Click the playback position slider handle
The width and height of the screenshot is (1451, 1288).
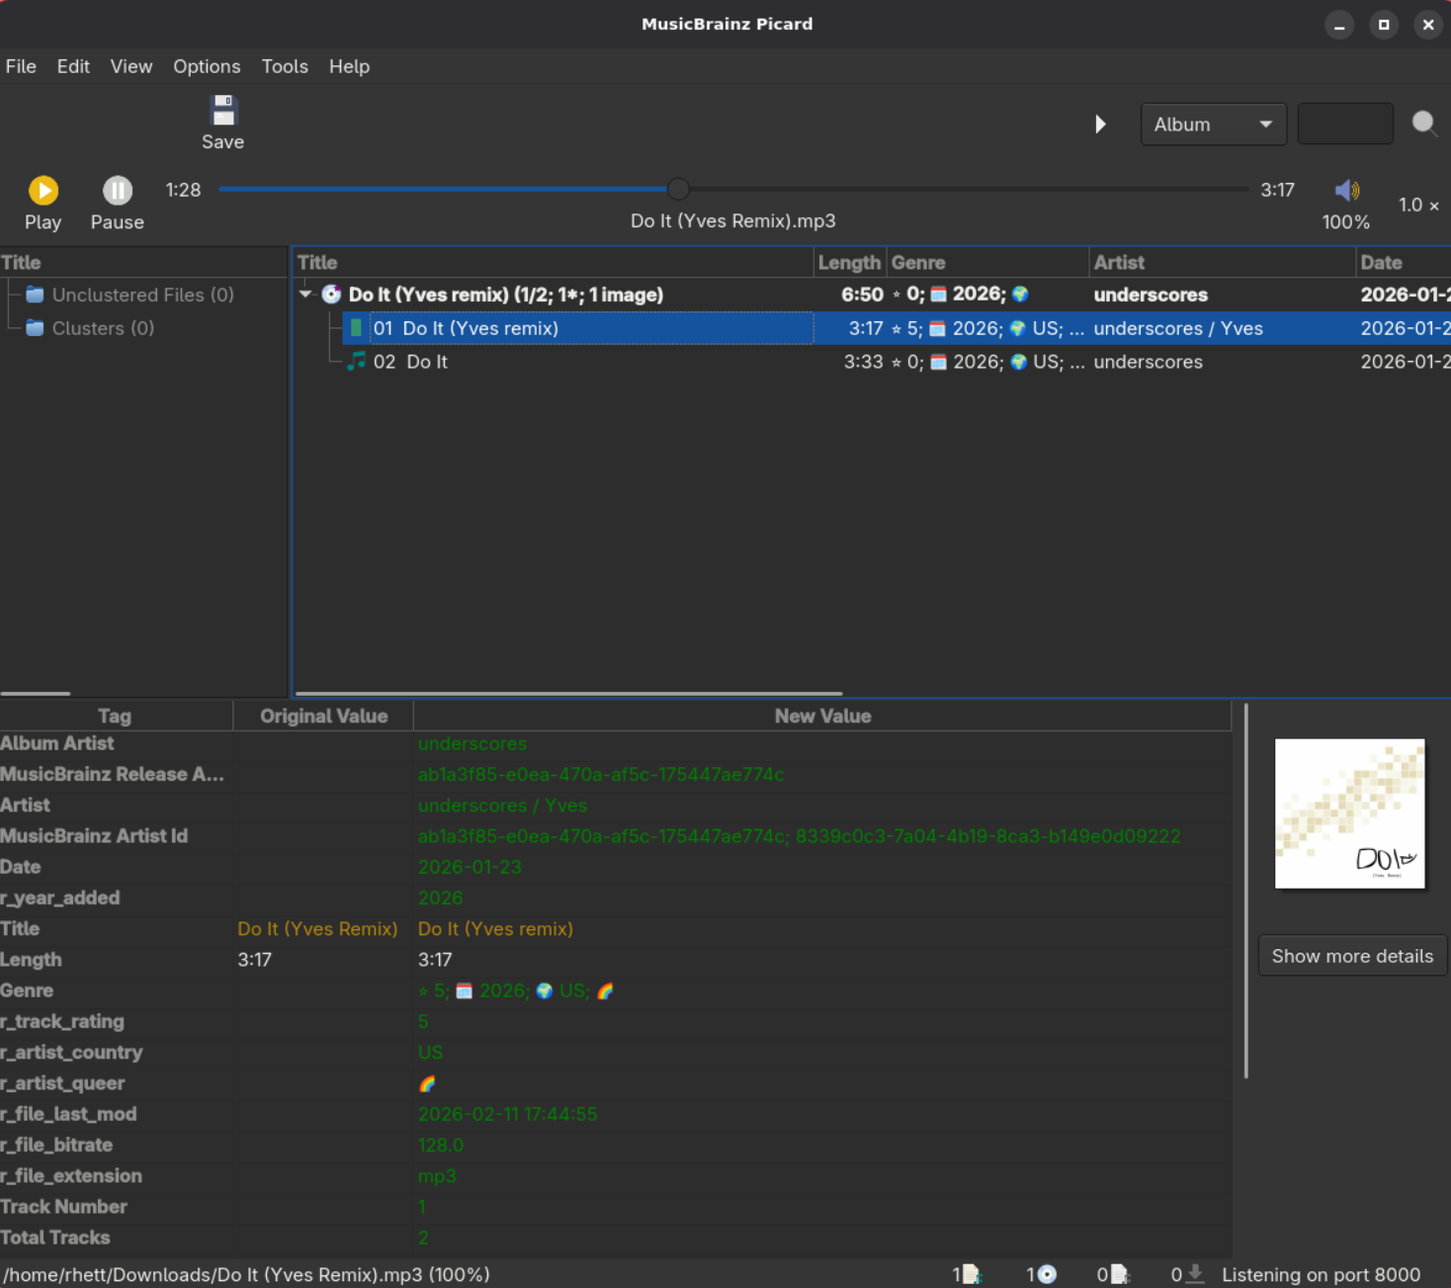pyautogui.click(x=678, y=189)
